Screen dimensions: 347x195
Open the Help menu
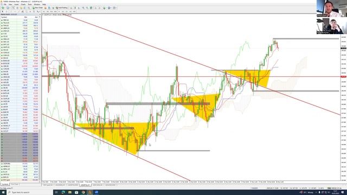click(44, 4)
